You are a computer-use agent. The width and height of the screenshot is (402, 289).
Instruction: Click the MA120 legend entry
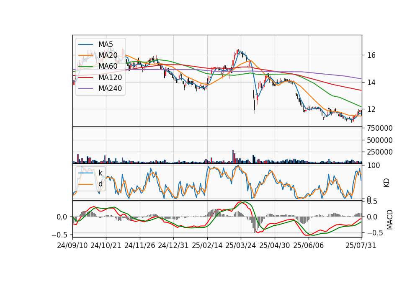(100, 77)
